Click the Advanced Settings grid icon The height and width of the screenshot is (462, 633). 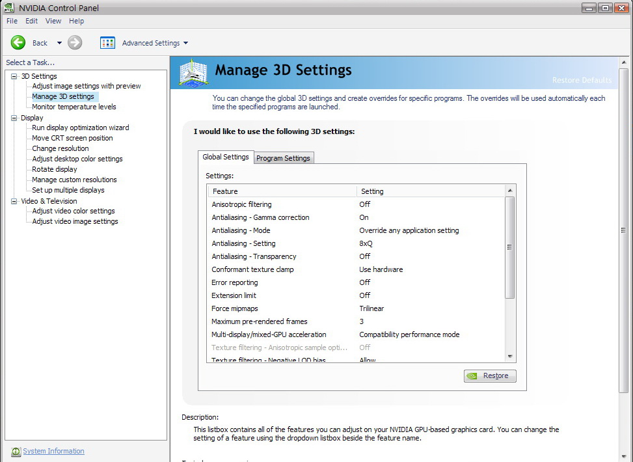pos(107,43)
